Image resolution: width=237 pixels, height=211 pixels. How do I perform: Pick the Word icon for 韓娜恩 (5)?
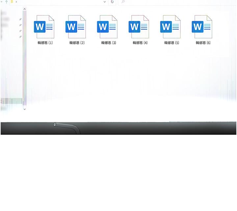[170, 27]
